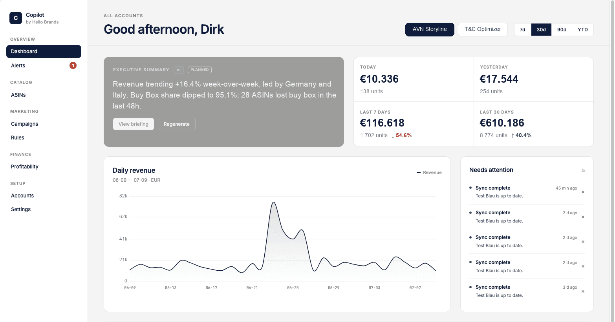The height and width of the screenshot is (322, 615).
Task: Click the AI tag in executive summary
Action: click(179, 70)
